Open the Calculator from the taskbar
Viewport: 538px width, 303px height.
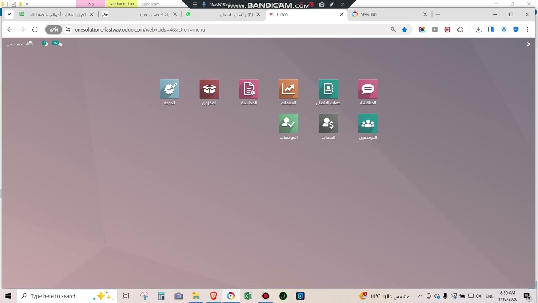point(161,296)
